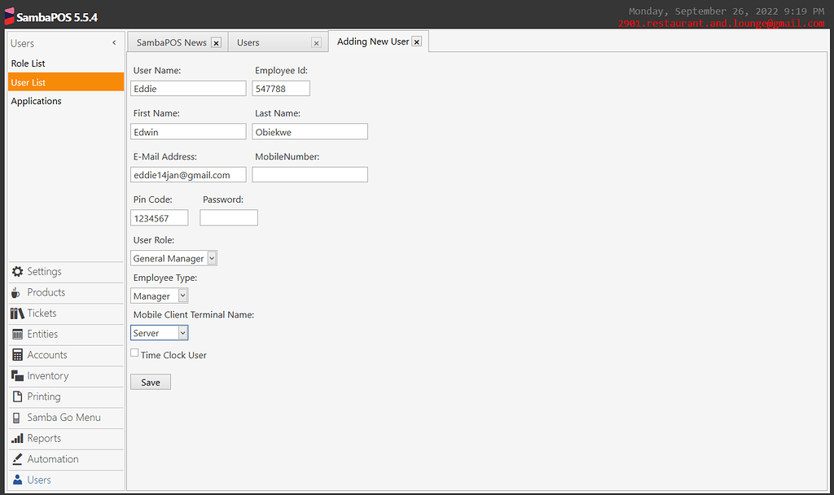Open the User Role dropdown
Viewport: 834px width, 495px height.
[212, 258]
